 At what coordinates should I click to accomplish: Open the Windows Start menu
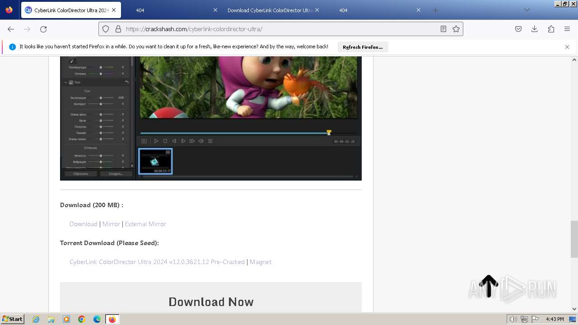click(13, 319)
